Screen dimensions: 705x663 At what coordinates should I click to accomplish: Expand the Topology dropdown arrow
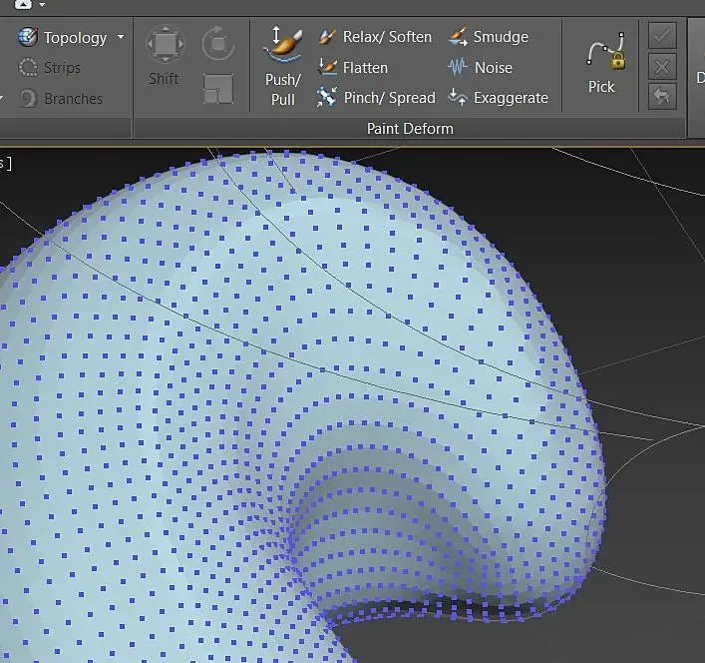[121, 38]
